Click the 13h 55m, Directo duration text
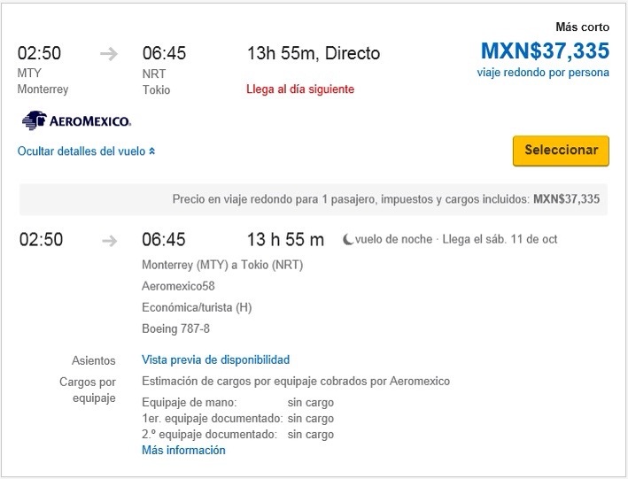 [314, 53]
